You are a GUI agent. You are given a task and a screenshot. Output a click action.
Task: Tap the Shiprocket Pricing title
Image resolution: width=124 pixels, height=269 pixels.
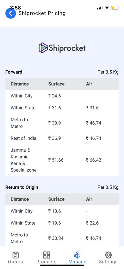pos(42,13)
